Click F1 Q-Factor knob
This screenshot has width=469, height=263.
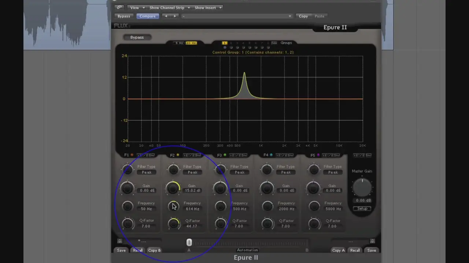(x=127, y=224)
